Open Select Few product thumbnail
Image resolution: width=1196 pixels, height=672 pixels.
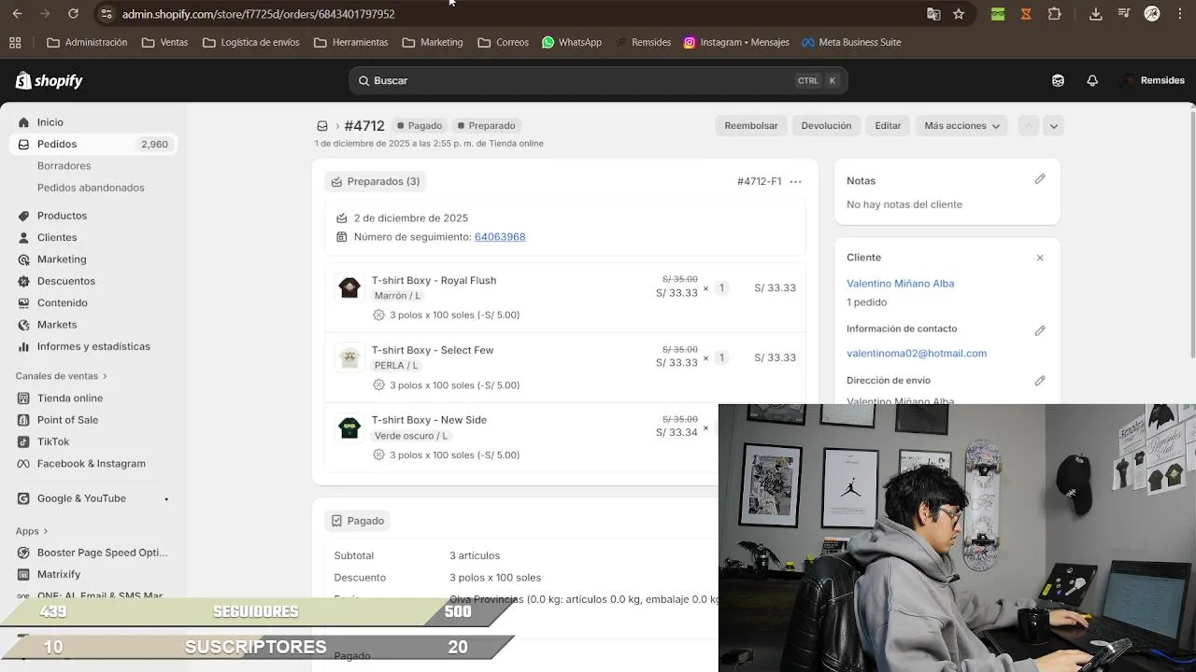coord(349,357)
